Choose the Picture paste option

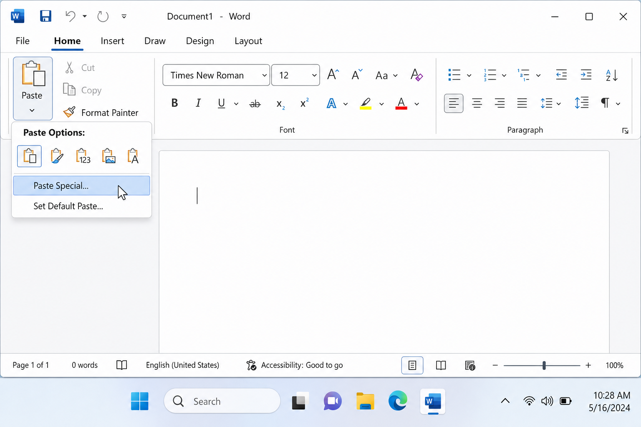109,156
